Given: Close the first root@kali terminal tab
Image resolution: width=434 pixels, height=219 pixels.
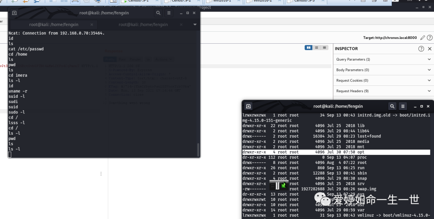Looking at the screenshot, I should point(92,24).
